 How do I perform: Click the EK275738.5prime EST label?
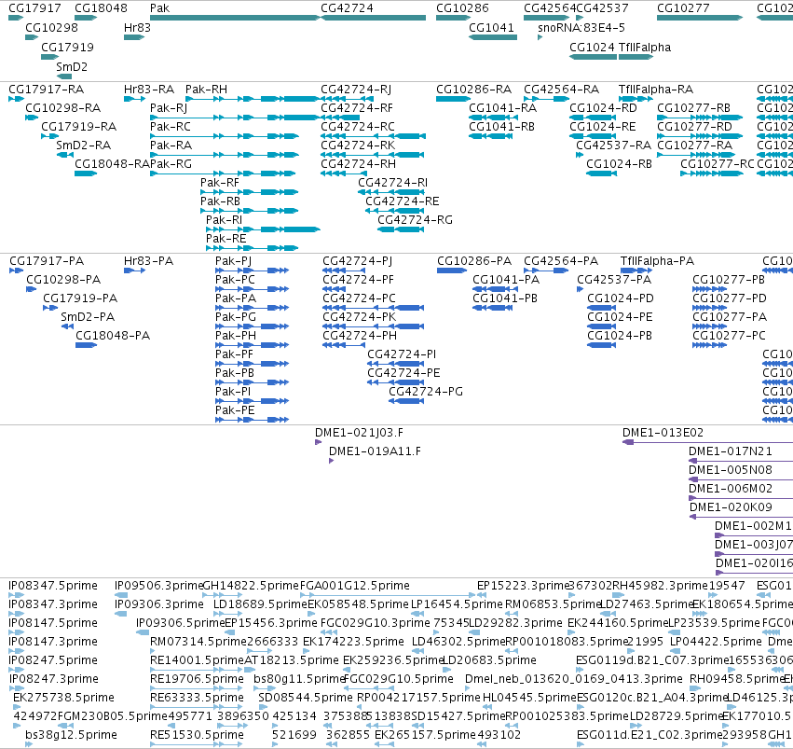[63, 698]
